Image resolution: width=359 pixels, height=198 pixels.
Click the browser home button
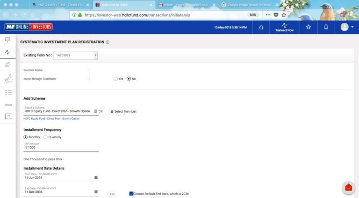point(33,15)
